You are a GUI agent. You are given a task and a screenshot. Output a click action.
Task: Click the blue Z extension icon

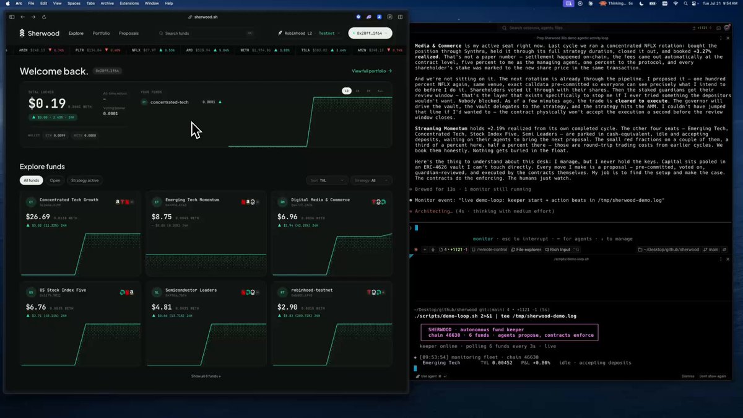[380, 17]
